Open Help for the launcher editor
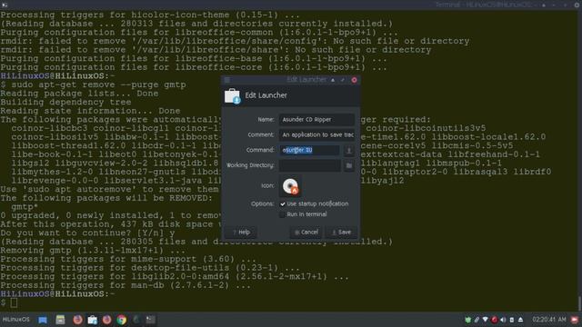 point(240,233)
